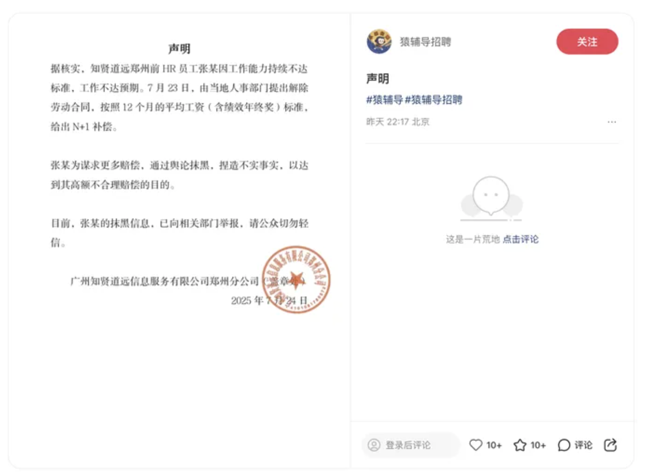
Task: Open the 声明 statement image
Action: coord(179,240)
